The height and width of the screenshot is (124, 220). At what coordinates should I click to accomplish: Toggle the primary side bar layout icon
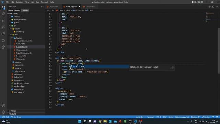193,2
